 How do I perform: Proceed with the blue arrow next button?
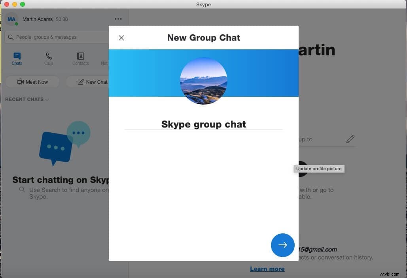(x=282, y=245)
